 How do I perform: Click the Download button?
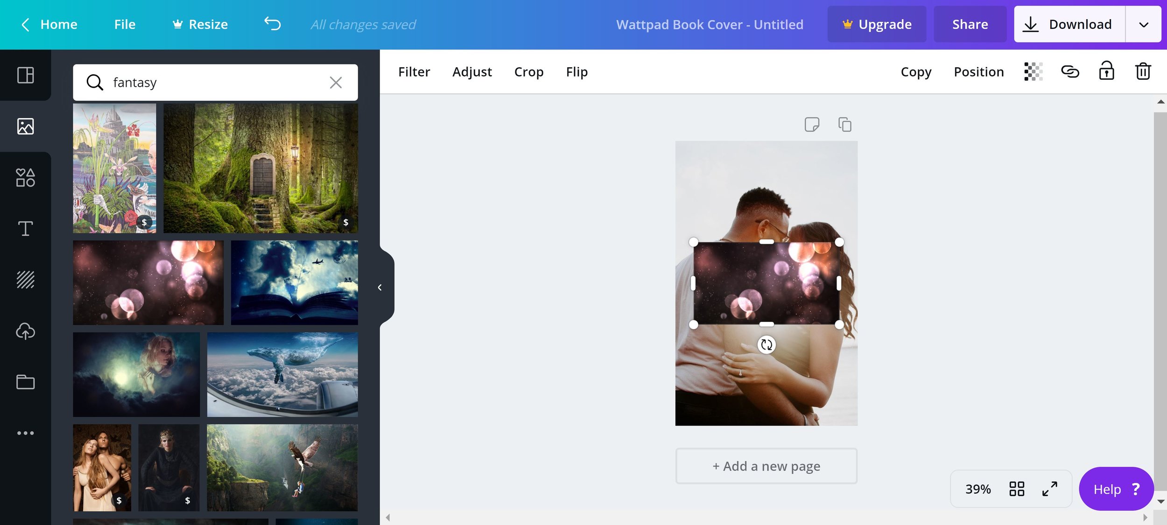1069,24
